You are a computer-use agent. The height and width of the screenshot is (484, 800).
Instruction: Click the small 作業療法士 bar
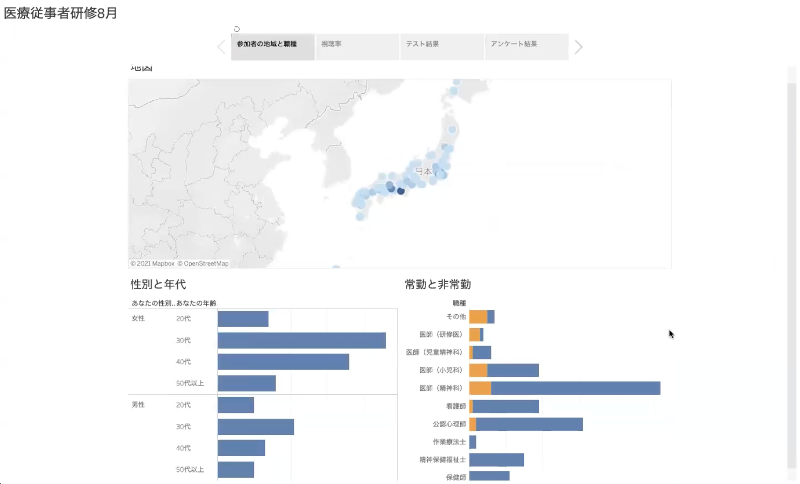(x=473, y=442)
